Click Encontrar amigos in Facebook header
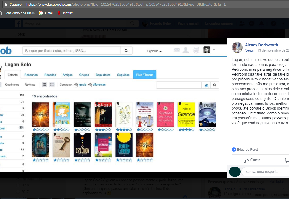The height and width of the screenshot is (199, 289). (219, 23)
